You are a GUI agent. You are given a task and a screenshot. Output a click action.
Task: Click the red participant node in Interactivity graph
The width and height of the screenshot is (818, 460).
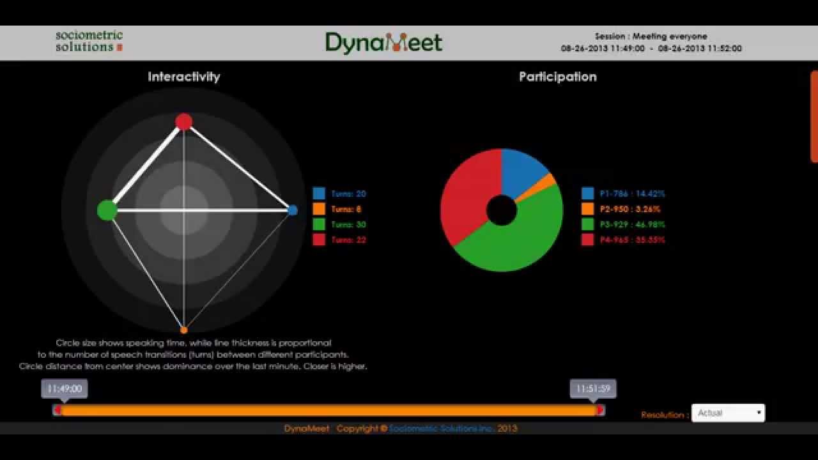tap(184, 121)
